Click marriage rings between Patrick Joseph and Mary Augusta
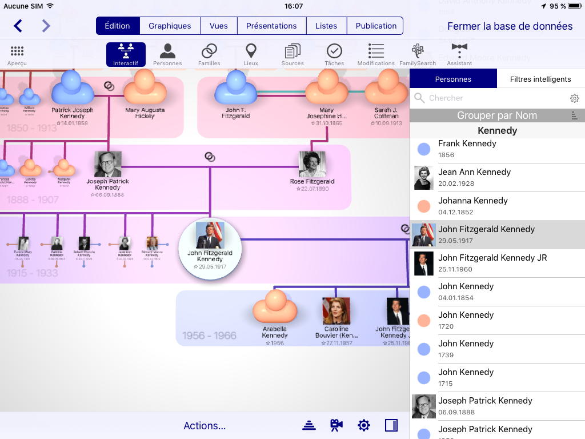 pyautogui.click(x=109, y=86)
